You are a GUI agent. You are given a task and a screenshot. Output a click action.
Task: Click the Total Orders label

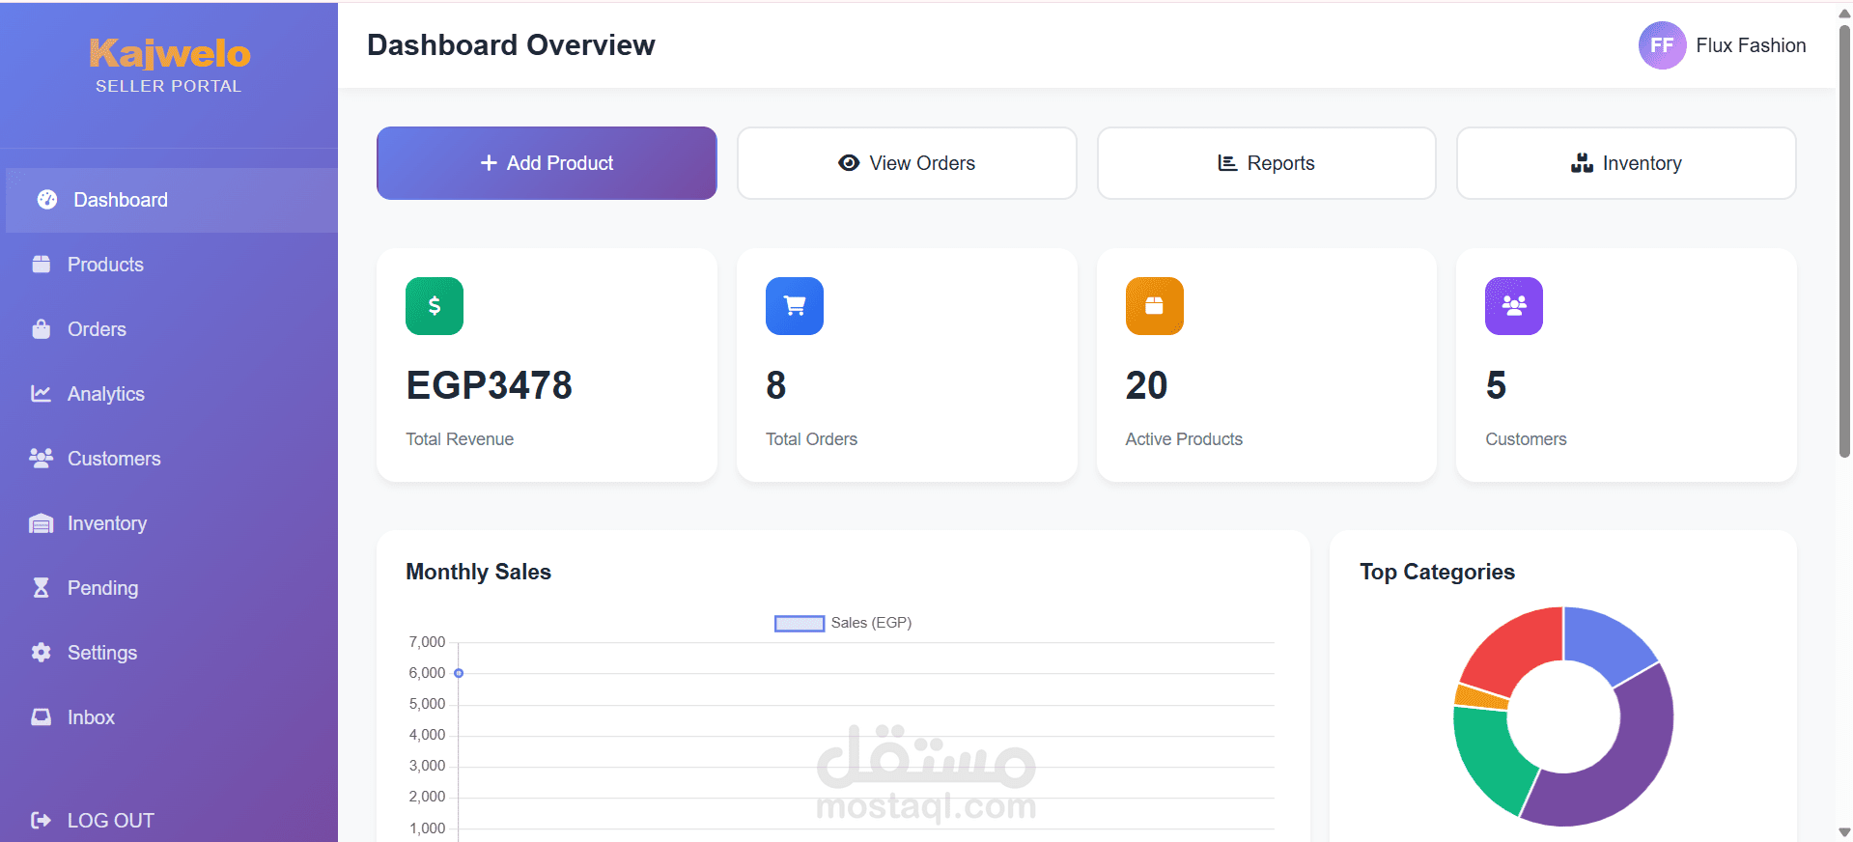pyautogui.click(x=811, y=439)
